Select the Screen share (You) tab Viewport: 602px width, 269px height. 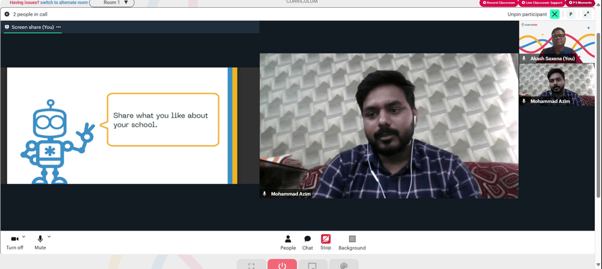29,27
